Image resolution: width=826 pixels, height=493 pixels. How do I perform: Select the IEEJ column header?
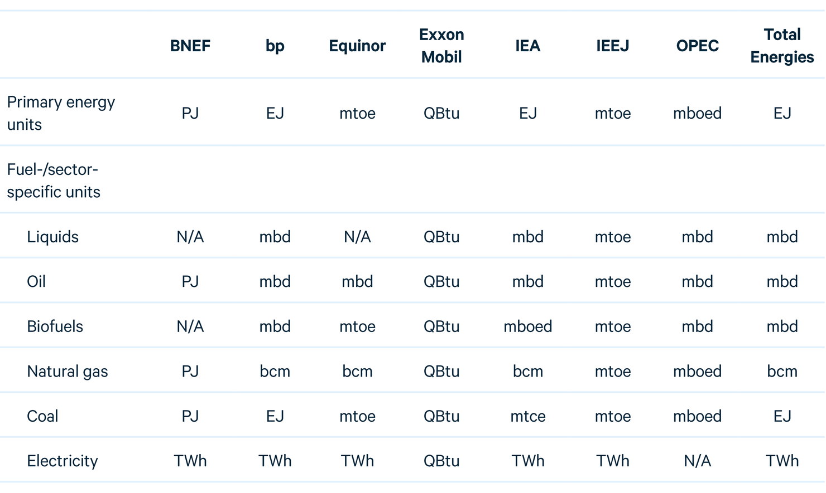[612, 46]
